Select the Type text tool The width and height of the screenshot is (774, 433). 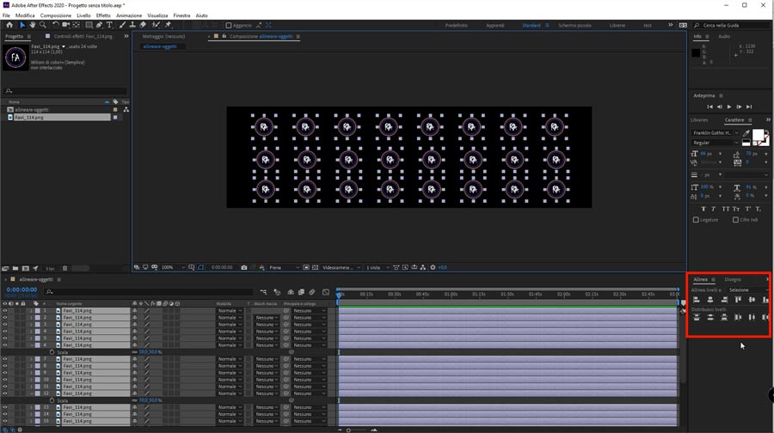point(109,25)
